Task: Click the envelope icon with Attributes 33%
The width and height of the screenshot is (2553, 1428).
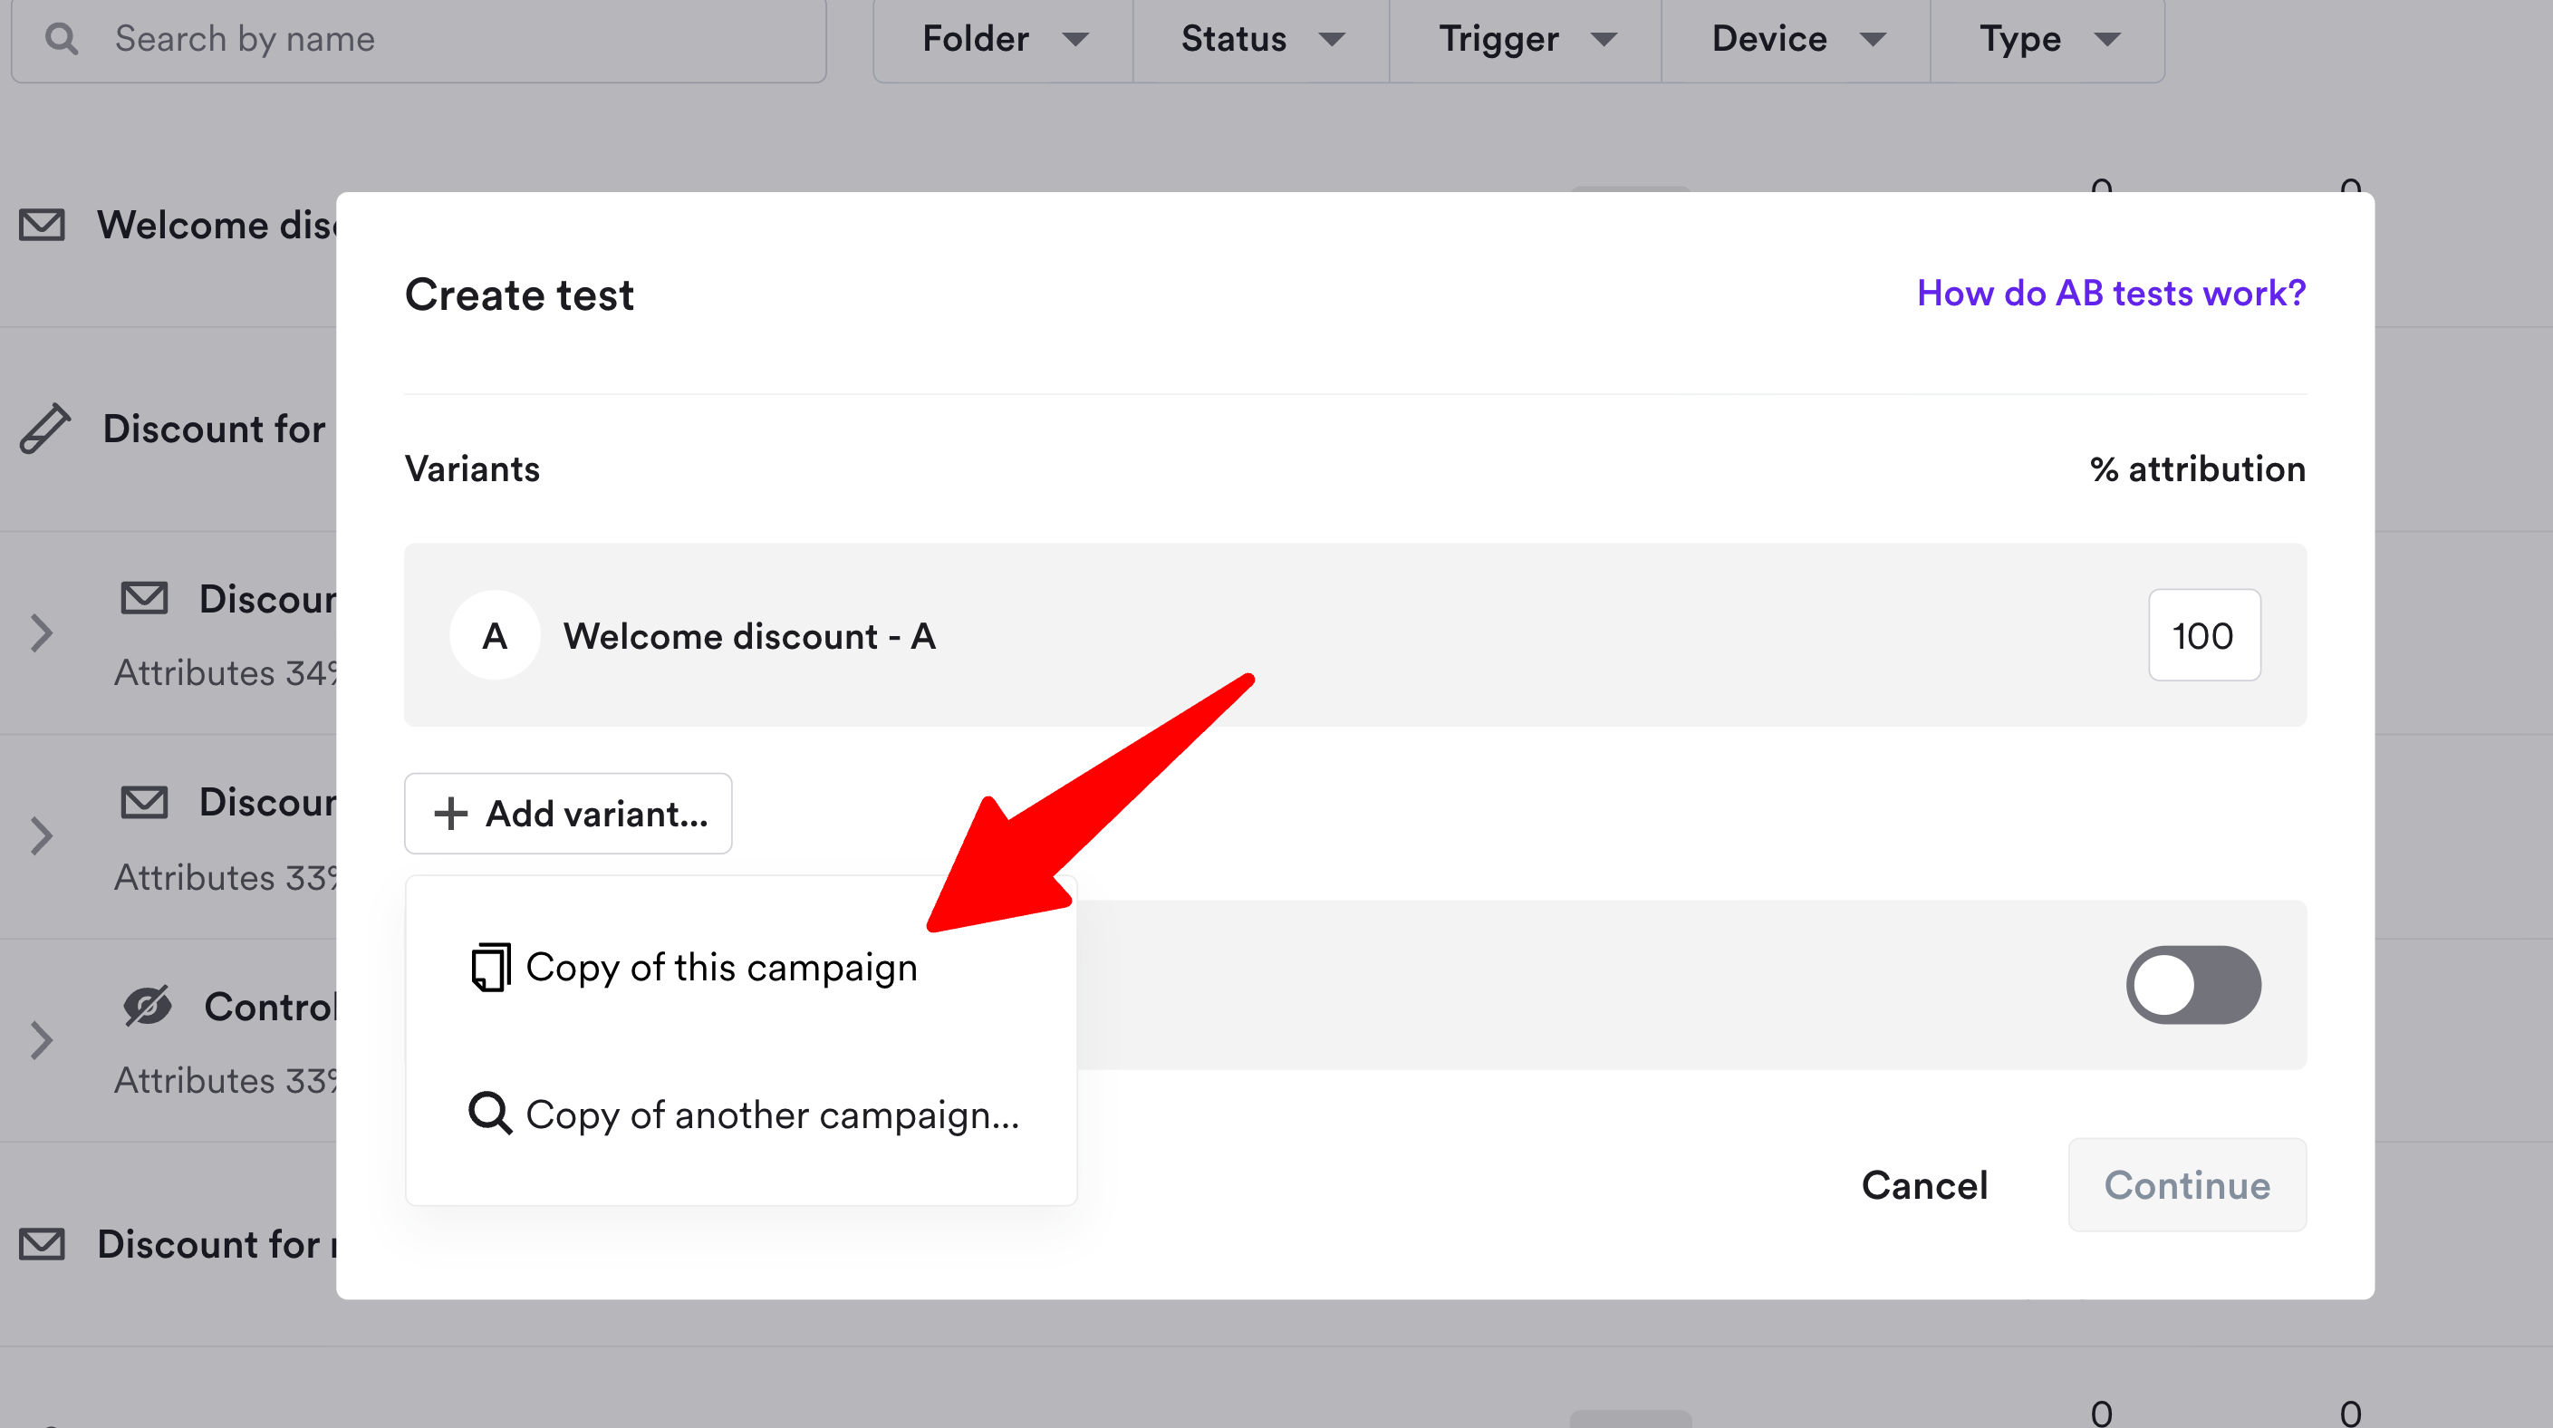Action: click(x=144, y=803)
